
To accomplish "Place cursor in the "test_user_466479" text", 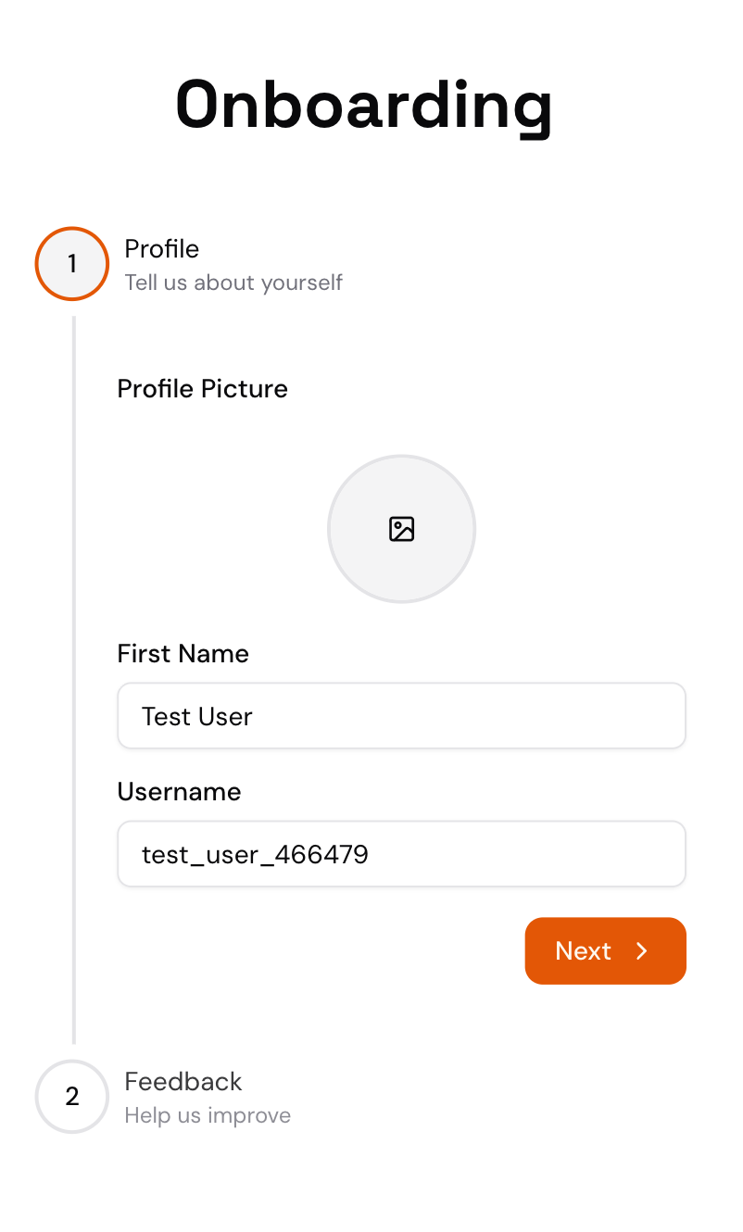I will [x=255, y=854].
